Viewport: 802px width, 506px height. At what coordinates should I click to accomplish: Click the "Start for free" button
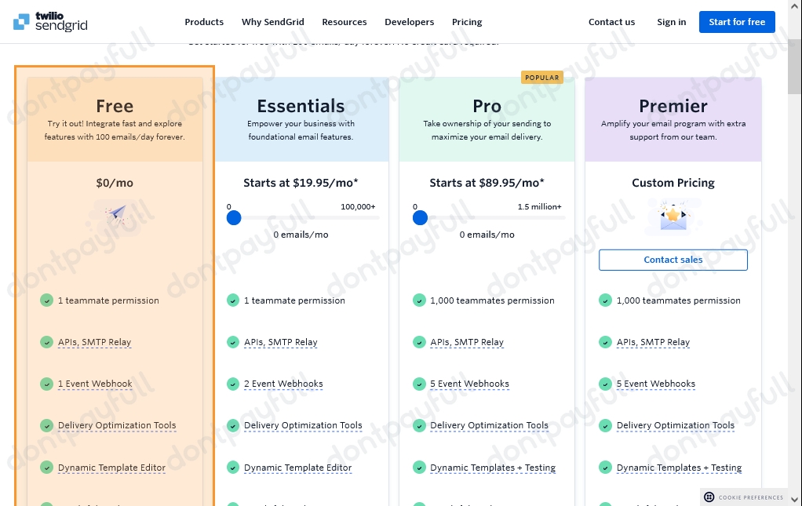click(x=736, y=22)
